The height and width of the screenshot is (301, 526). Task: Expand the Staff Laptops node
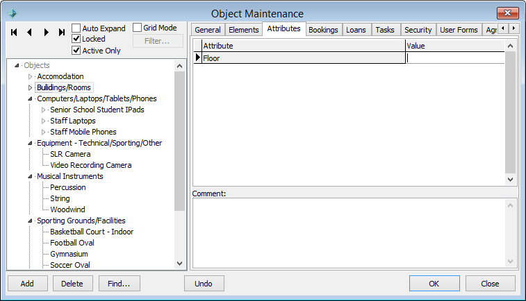(x=43, y=121)
